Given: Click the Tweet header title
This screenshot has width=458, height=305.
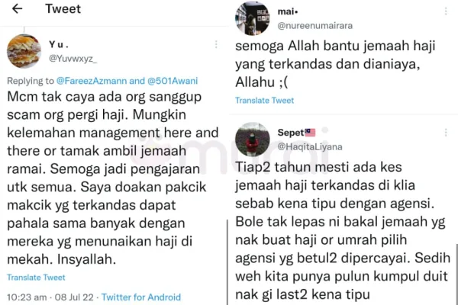Looking at the screenshot, I should pos(63,8).
